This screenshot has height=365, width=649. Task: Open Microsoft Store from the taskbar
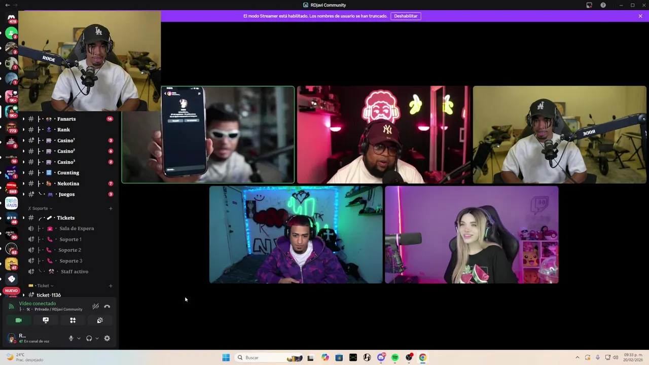coord(339,357)
